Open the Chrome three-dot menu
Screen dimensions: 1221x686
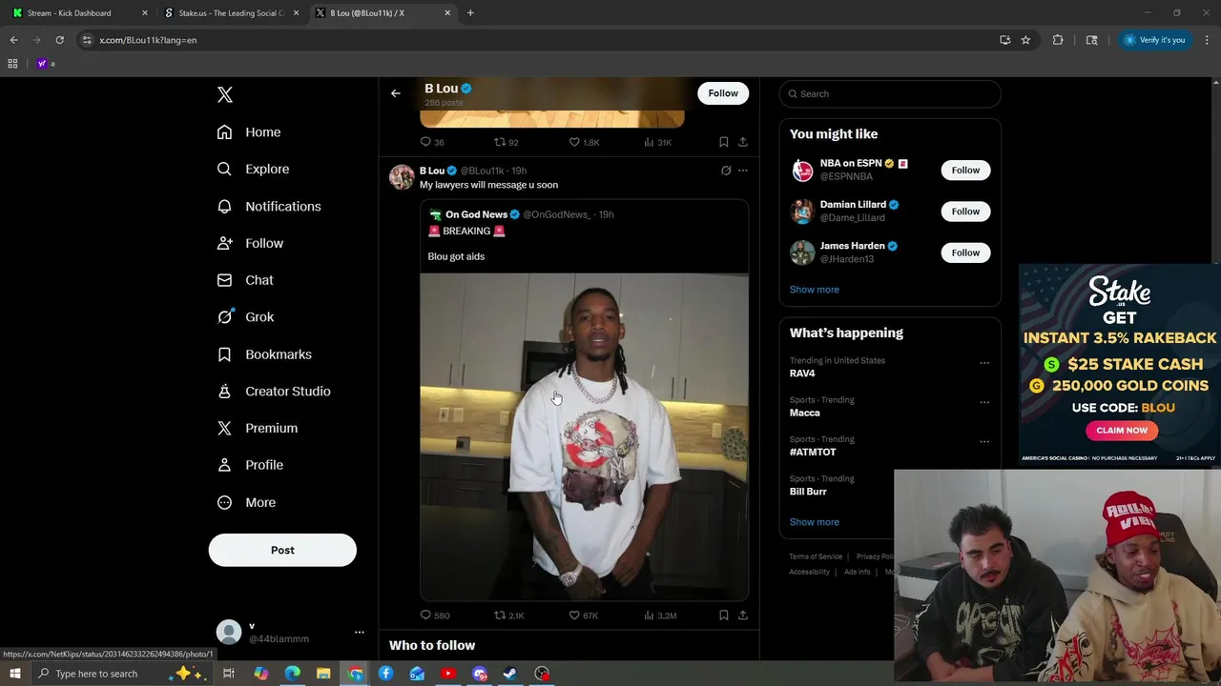pyautogui.click(x=1207, y=40)
